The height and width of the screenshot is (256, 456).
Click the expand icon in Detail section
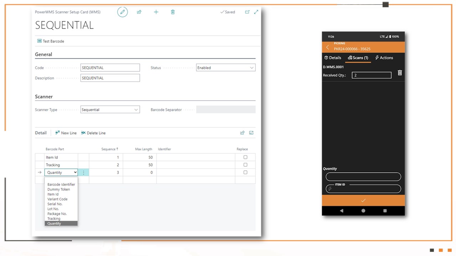click(252, 133)
